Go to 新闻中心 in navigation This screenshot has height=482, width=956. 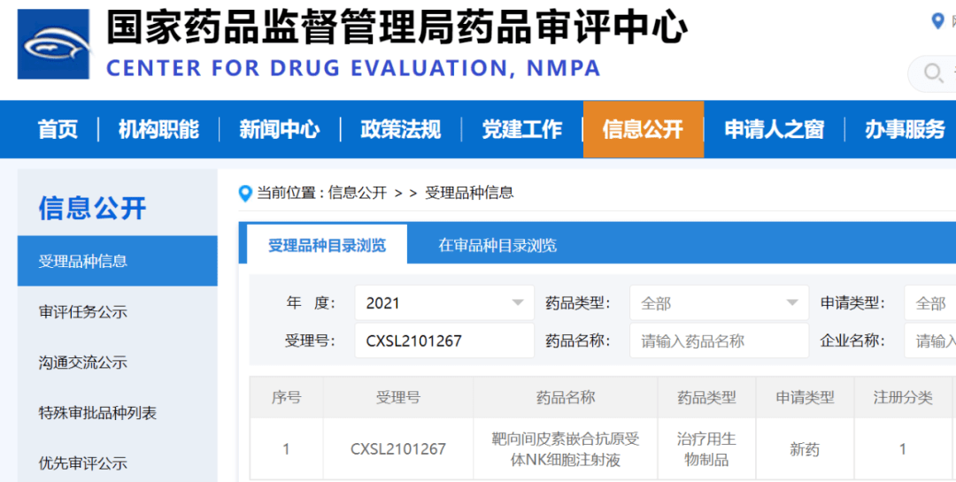pyautogui.click(x=279, y=129)
